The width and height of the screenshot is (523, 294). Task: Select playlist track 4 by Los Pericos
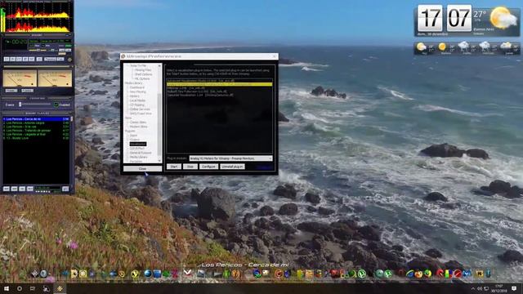[36, 131]
